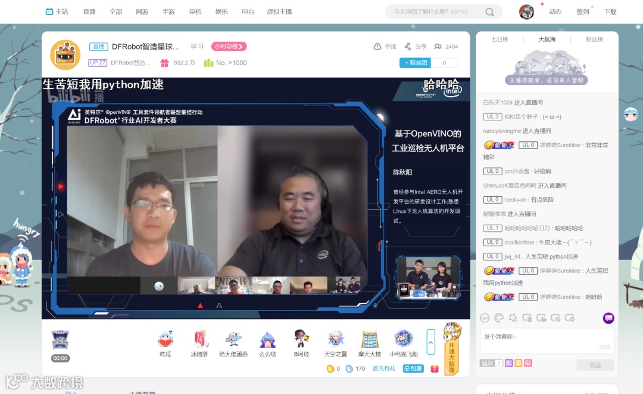643x394 pixels.
Task: Click the 开通大航海 banner
Action: click(x=451, y=348)
